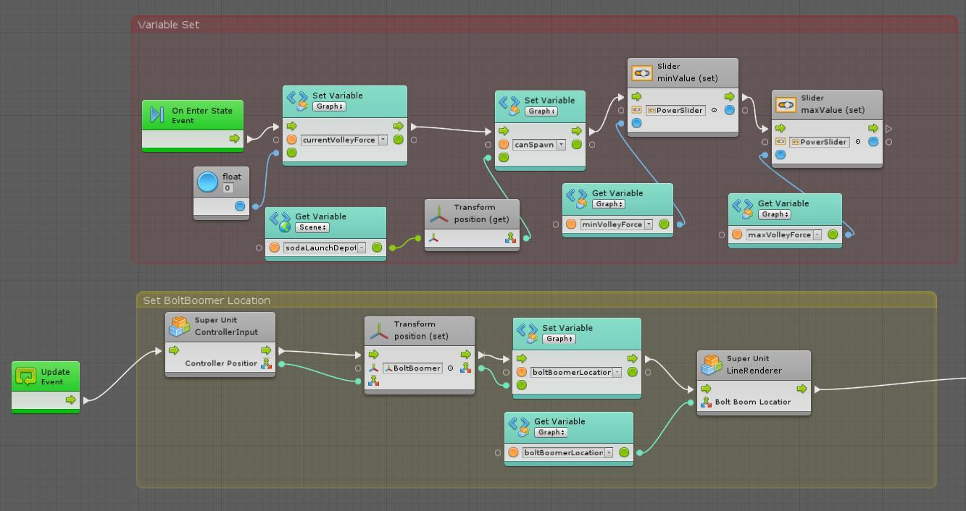Expand the canSpawn variable name dropdown

click(561, 145)
